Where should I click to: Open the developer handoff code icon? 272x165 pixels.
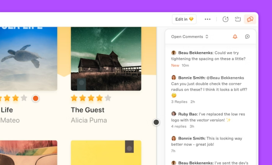238,19
